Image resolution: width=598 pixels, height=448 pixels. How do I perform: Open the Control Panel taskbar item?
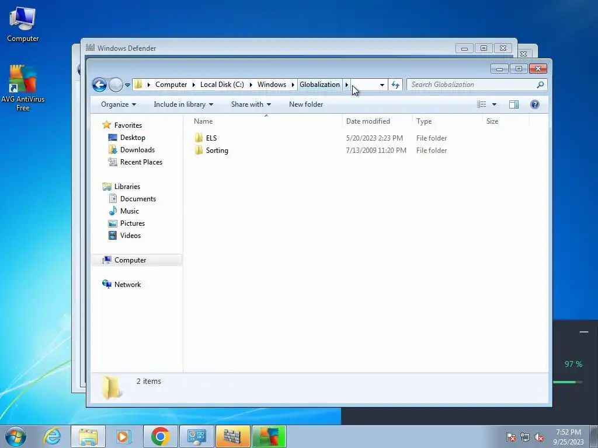196,436
